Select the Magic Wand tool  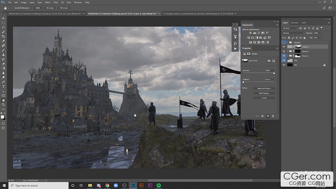pos(3,32)
